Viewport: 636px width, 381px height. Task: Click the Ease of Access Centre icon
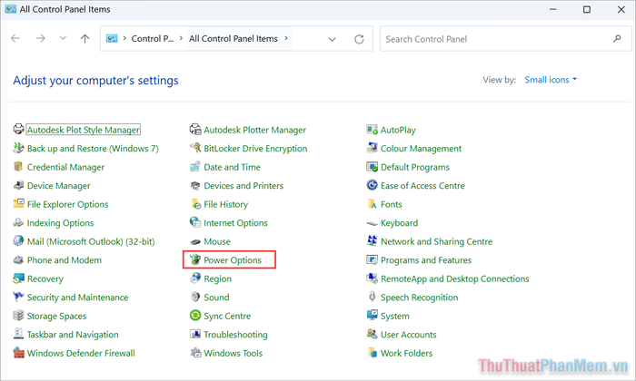[372, 185]
